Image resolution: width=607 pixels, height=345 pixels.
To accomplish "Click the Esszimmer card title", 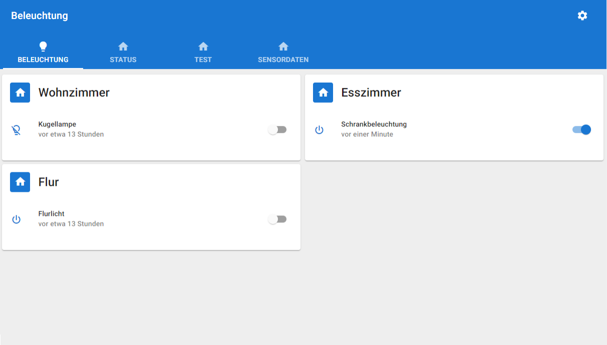I will tap(371, 93).
